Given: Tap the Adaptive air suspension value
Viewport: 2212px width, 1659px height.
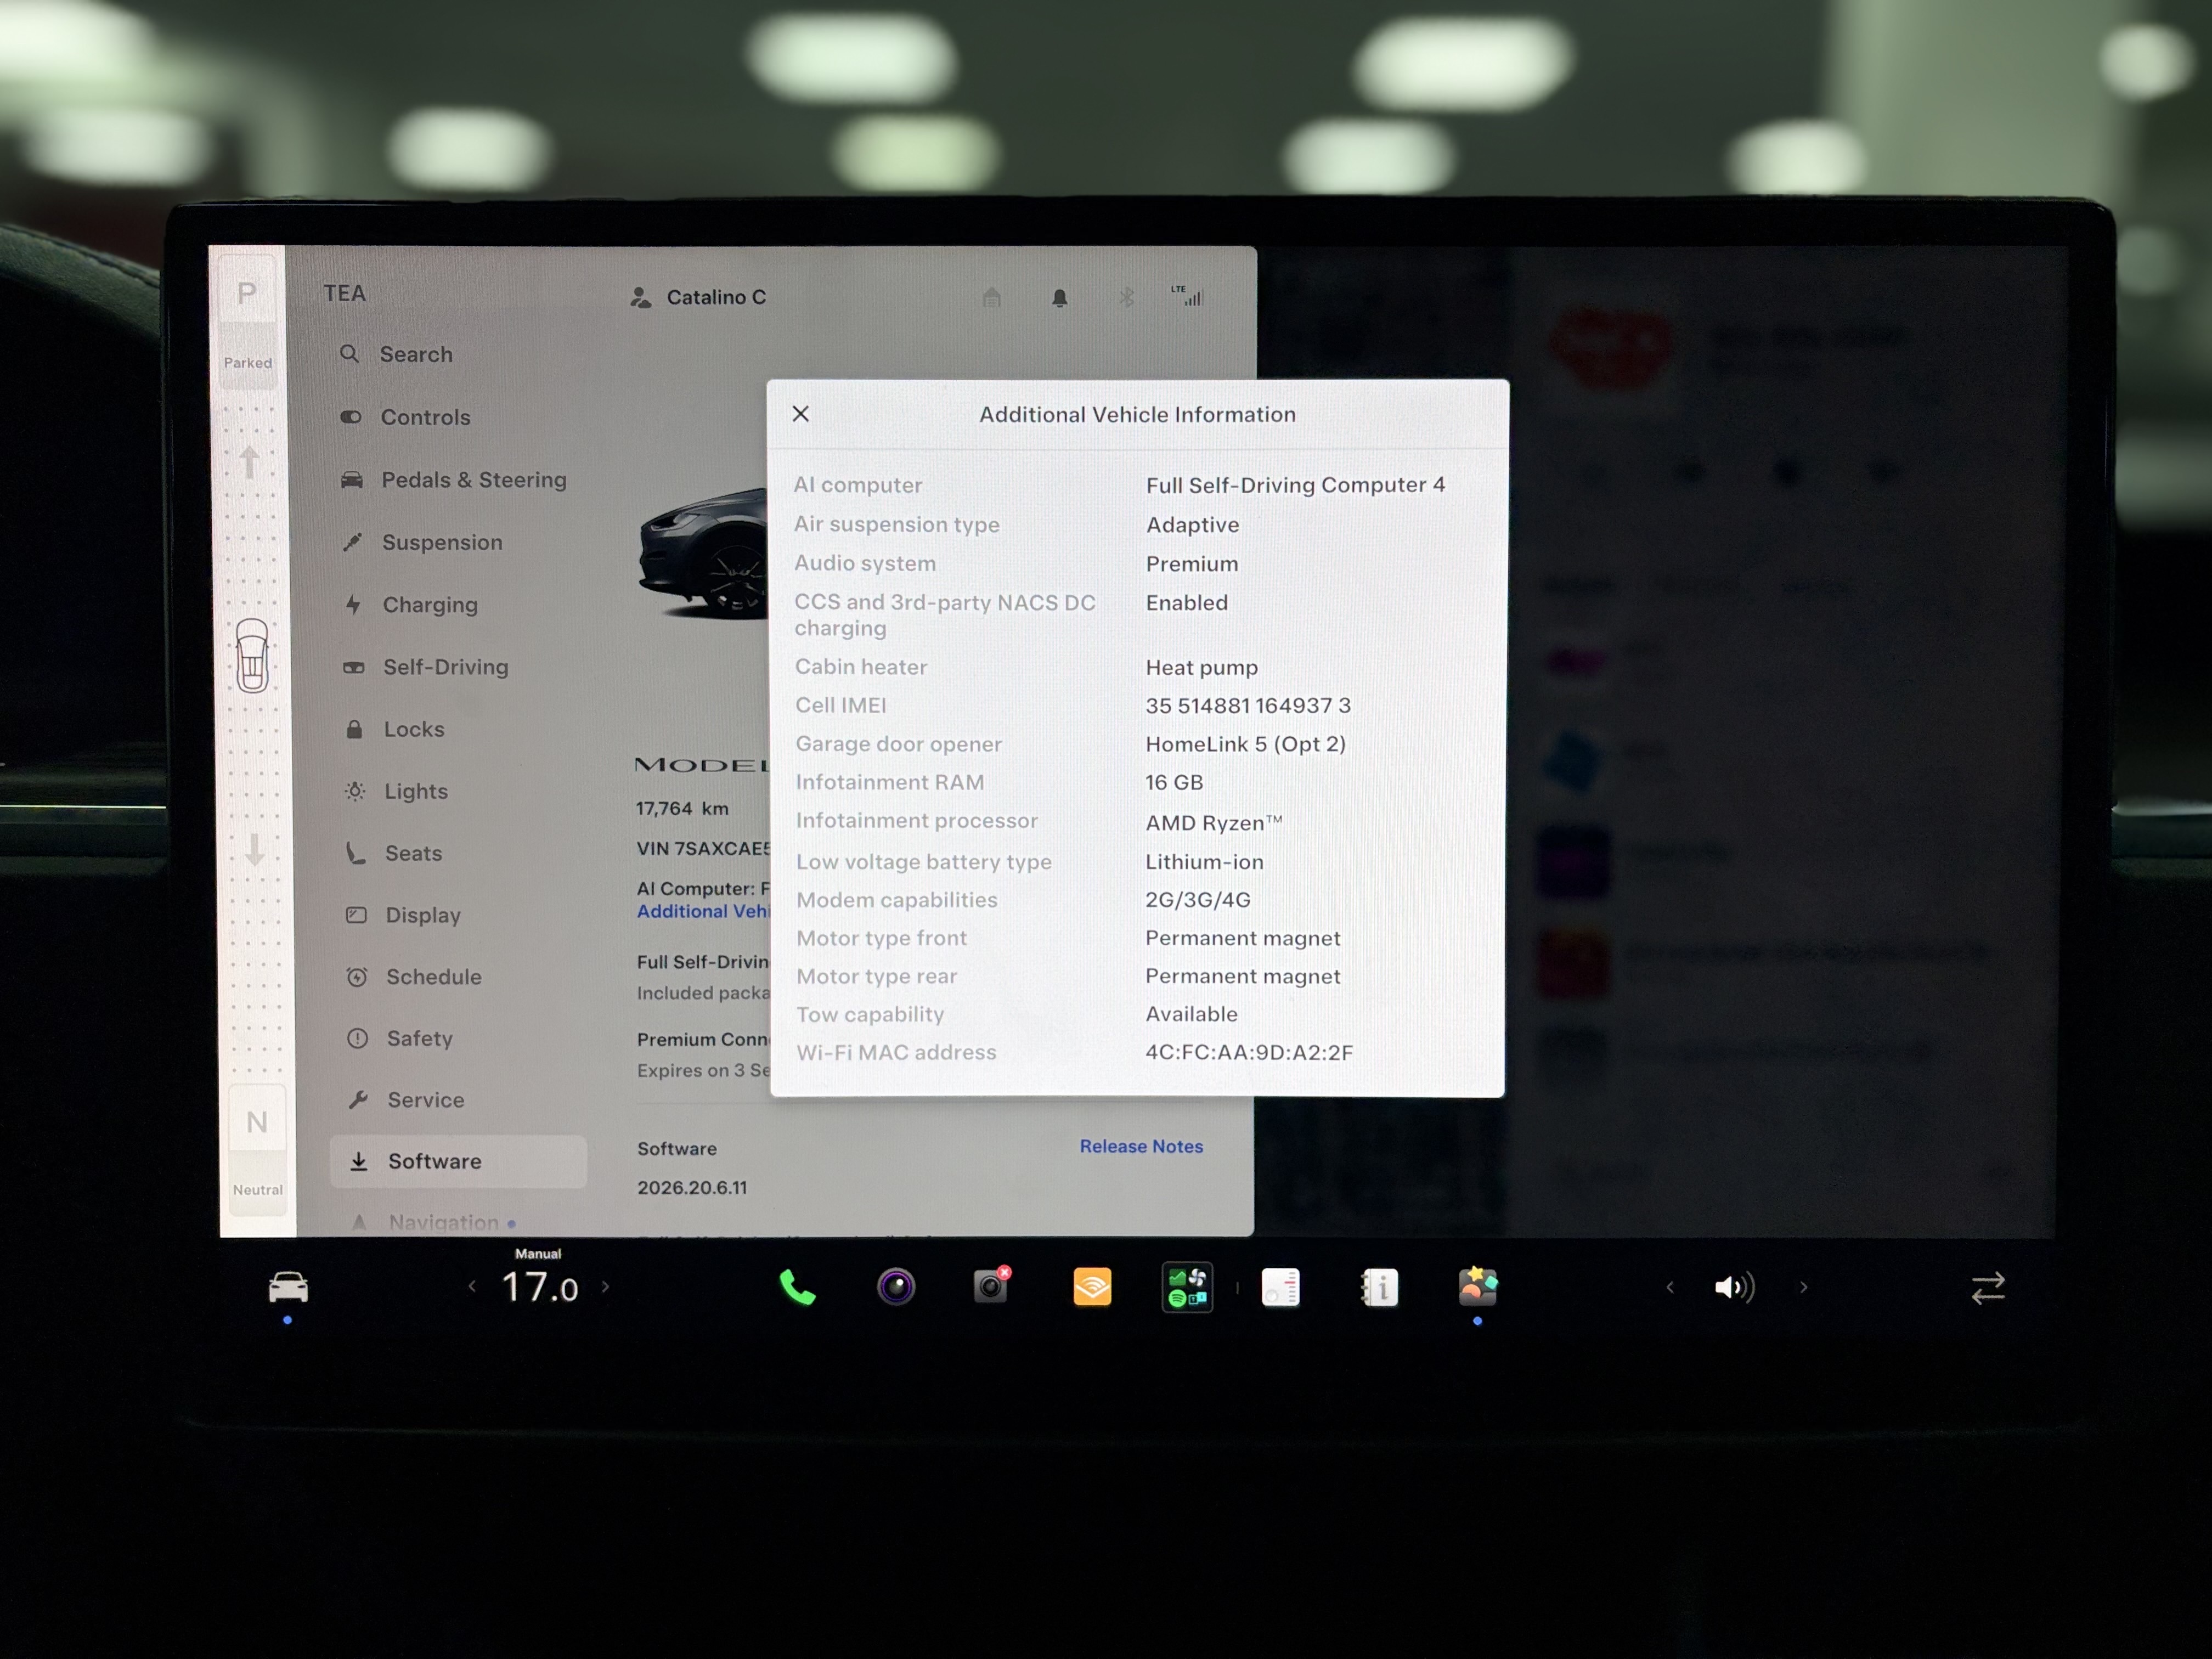Looking at the screenshot, I should (x=1192, y=525).
